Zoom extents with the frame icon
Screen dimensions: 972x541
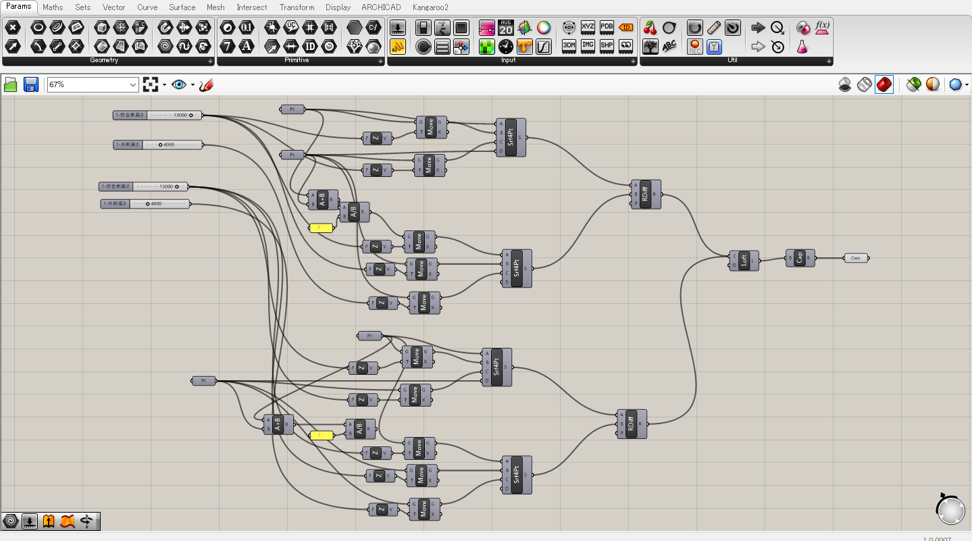151,84
